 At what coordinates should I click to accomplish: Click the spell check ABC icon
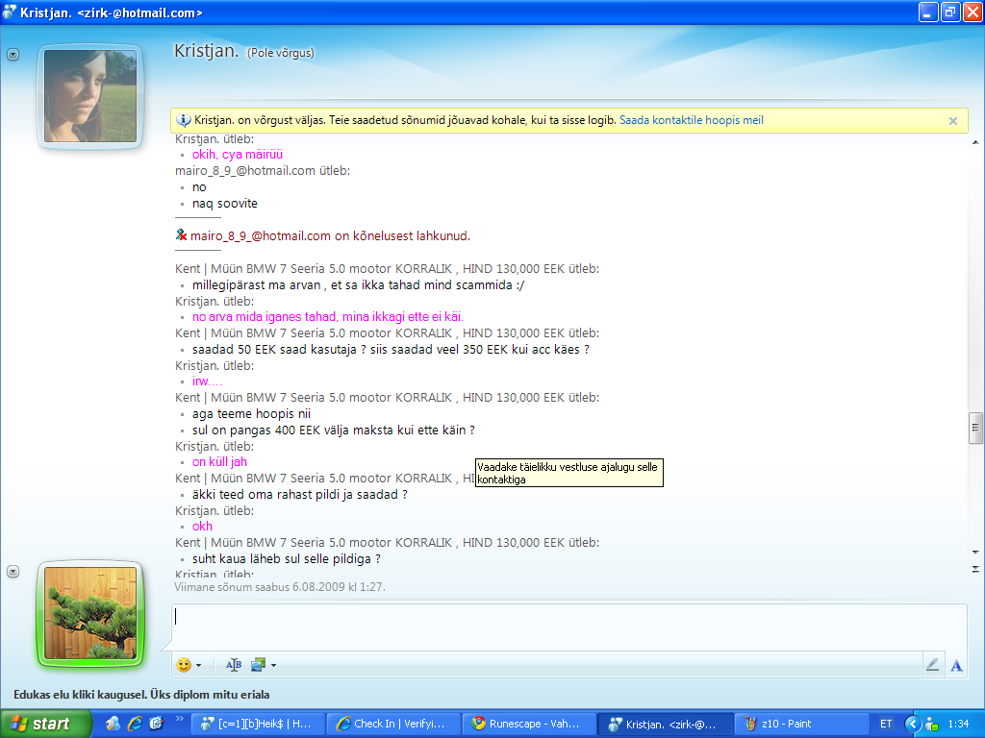[x=234, y=664]
